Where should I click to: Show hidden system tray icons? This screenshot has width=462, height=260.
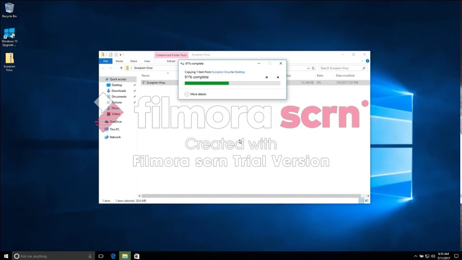pyautogui.click(x=415, y=256)
